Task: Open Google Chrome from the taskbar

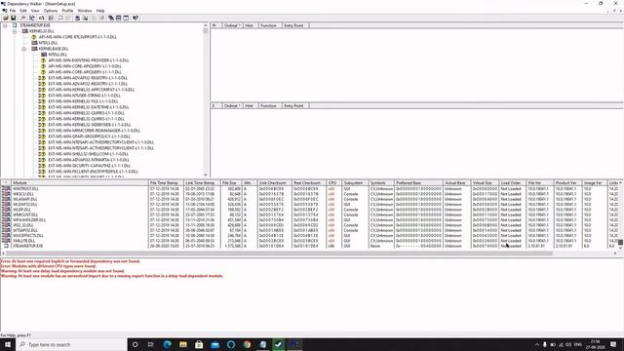Action: tap(247, 344)
